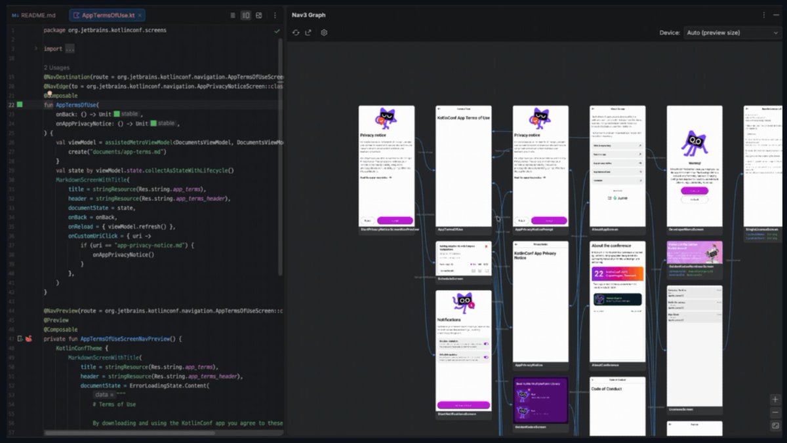
Task: Switch to design-only view mode
Action: pyautogui.click(x=259, y=14)
